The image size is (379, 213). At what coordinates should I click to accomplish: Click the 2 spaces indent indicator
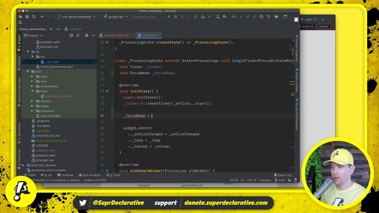pos(265,180)
